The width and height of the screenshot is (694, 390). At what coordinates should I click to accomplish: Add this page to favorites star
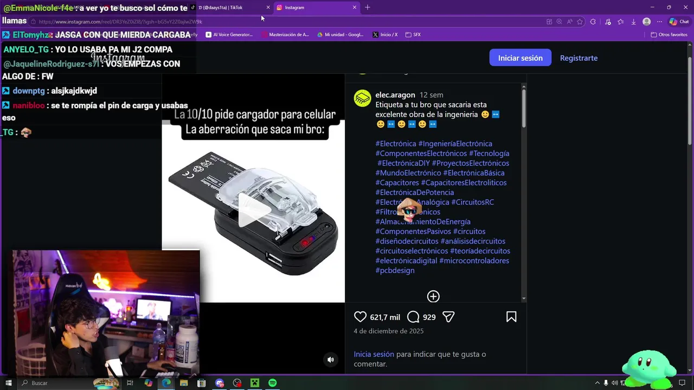(580, 22)
